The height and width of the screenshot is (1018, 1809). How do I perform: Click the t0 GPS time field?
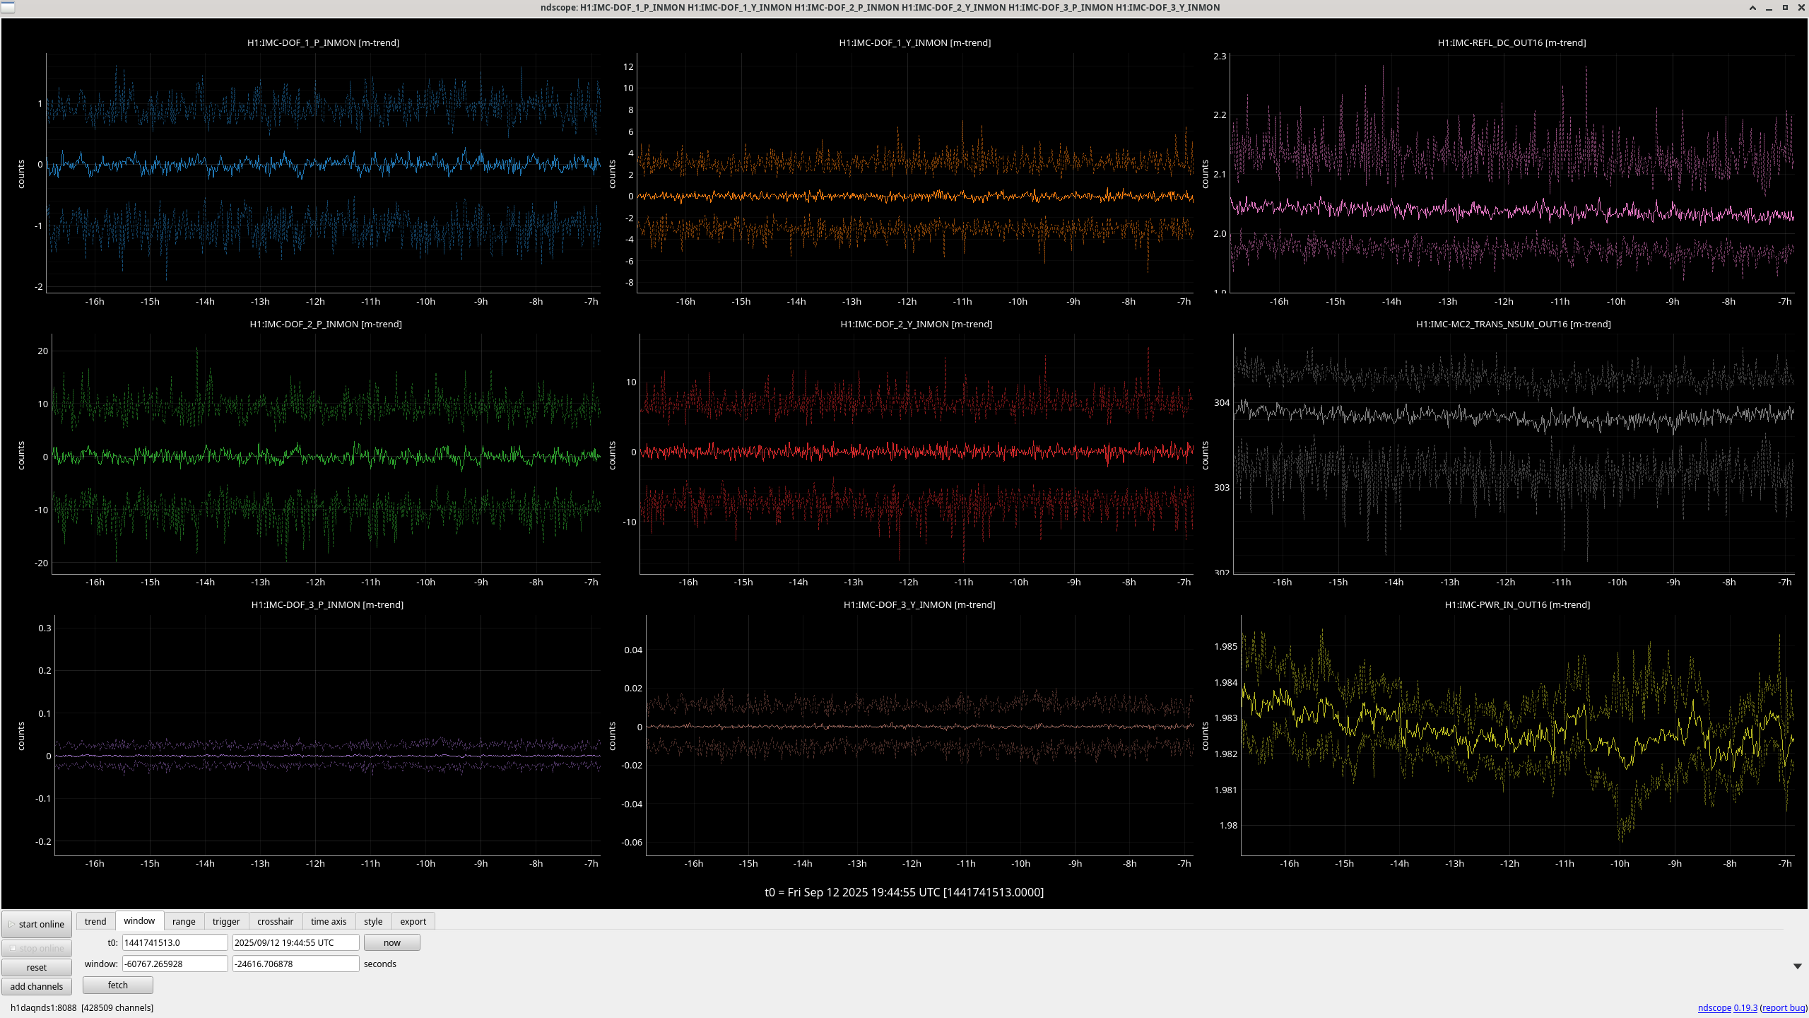pyautogui.click(x=175, y=942)
